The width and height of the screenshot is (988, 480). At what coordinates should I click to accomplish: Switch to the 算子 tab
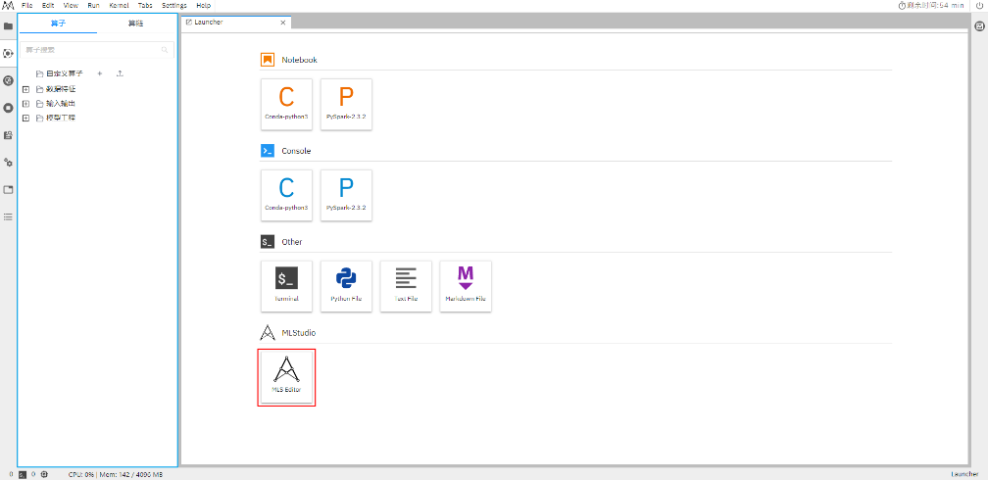pos(58,24)
